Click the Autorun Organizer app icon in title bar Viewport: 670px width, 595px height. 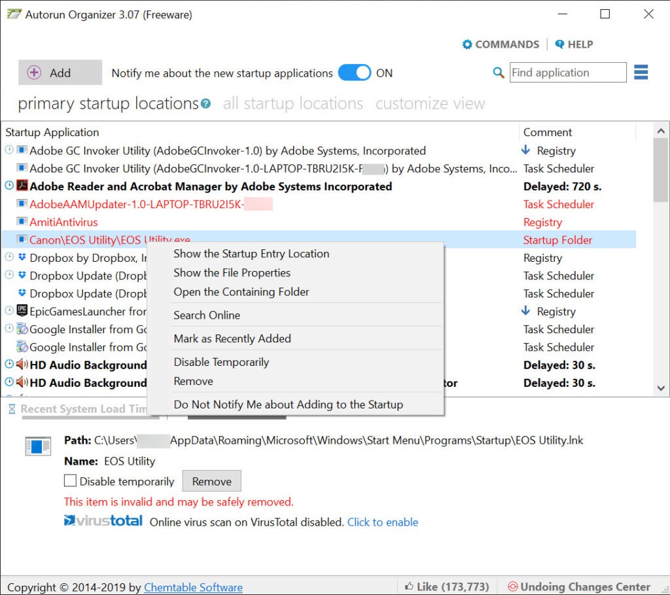click(14, 14)
